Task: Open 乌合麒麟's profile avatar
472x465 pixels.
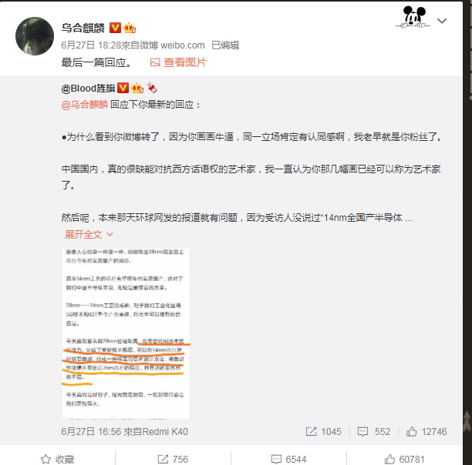Action: (x=35, y=36)
